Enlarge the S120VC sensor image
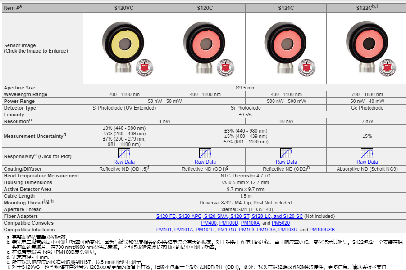Viewport: 406px width, 270px height. (123, 46)
